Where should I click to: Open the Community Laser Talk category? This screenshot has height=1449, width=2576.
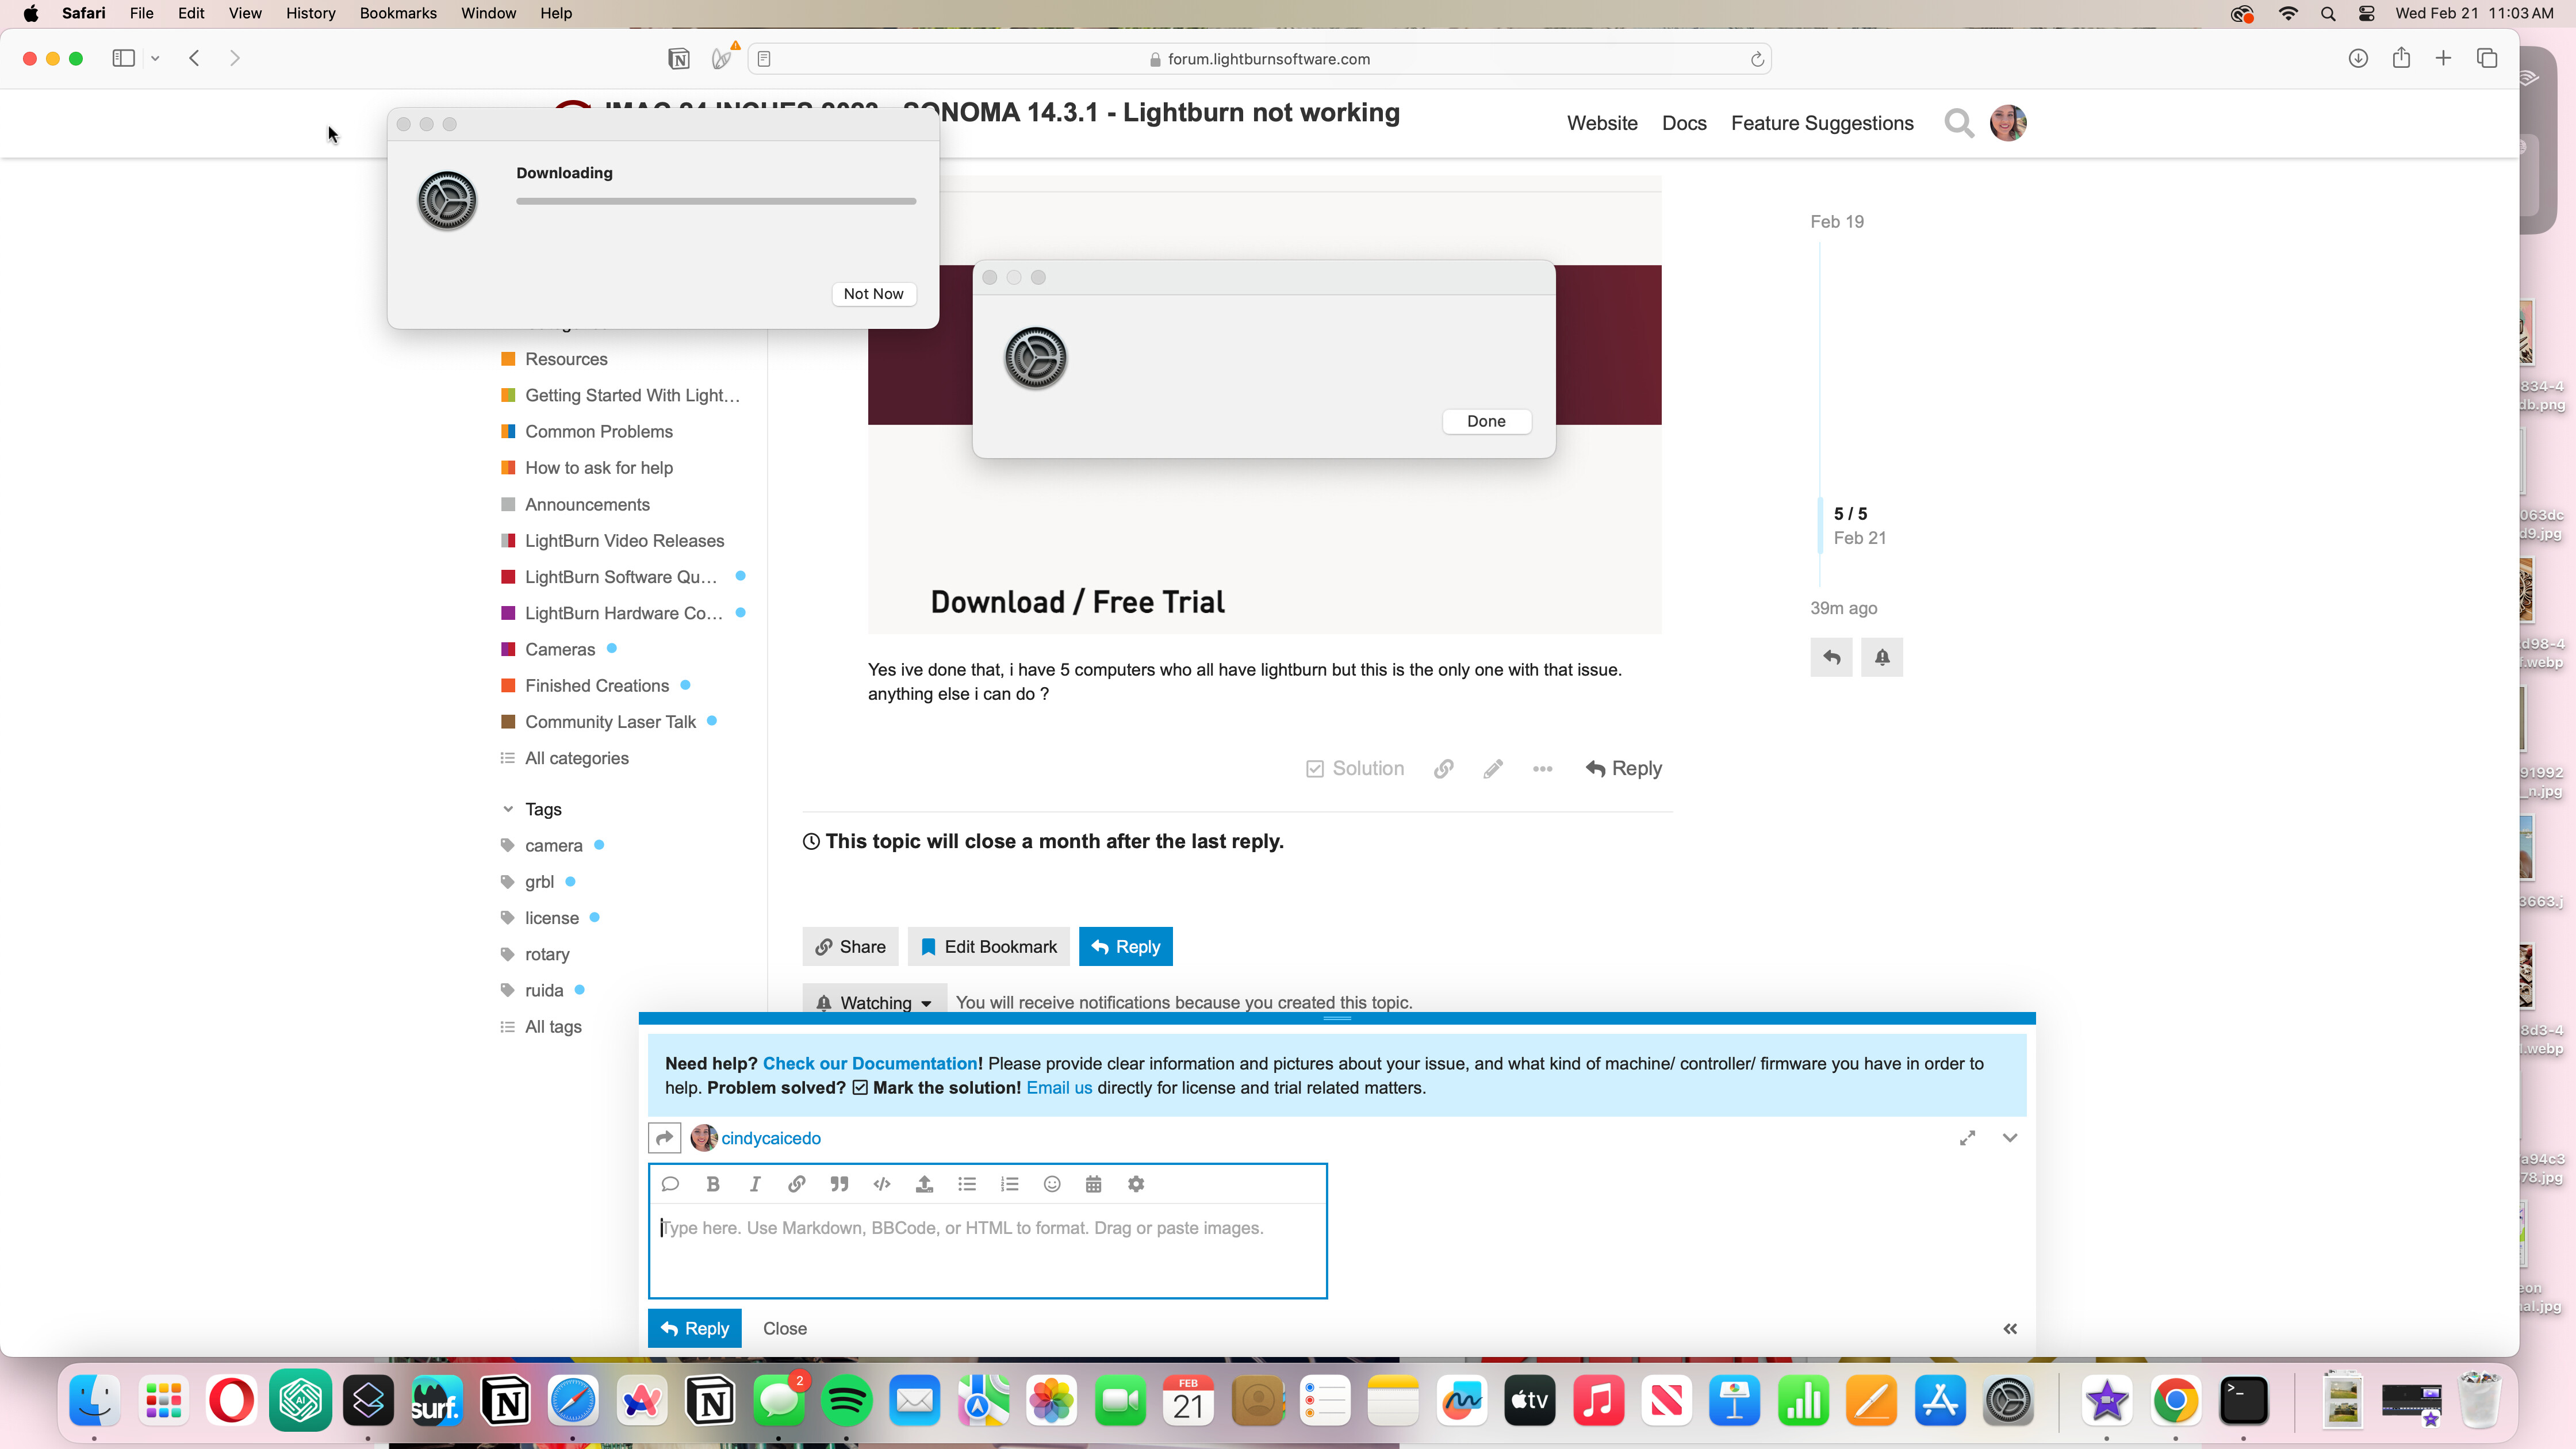click(610, 722)
